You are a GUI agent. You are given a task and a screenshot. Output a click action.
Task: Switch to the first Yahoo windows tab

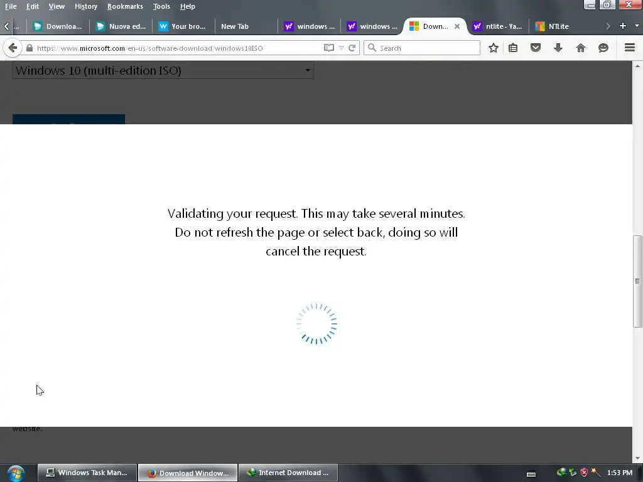click(310, 26)
